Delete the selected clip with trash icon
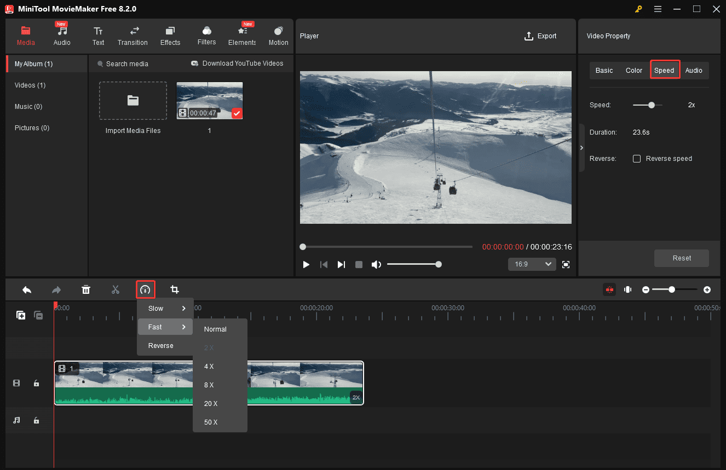Image resolution: width=726 pixels, height=470 pixels. coord(86,289)
